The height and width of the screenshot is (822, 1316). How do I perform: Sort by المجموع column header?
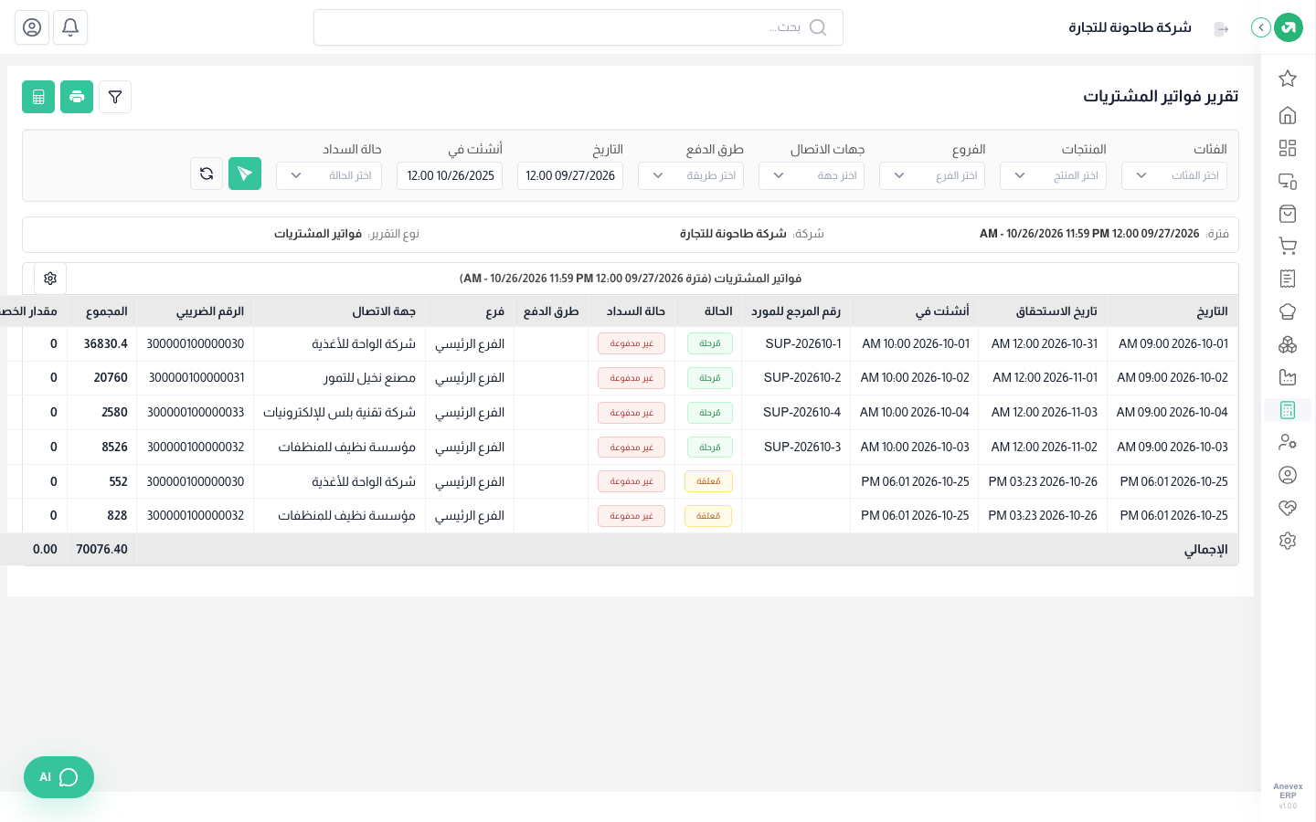coord(106,311)
